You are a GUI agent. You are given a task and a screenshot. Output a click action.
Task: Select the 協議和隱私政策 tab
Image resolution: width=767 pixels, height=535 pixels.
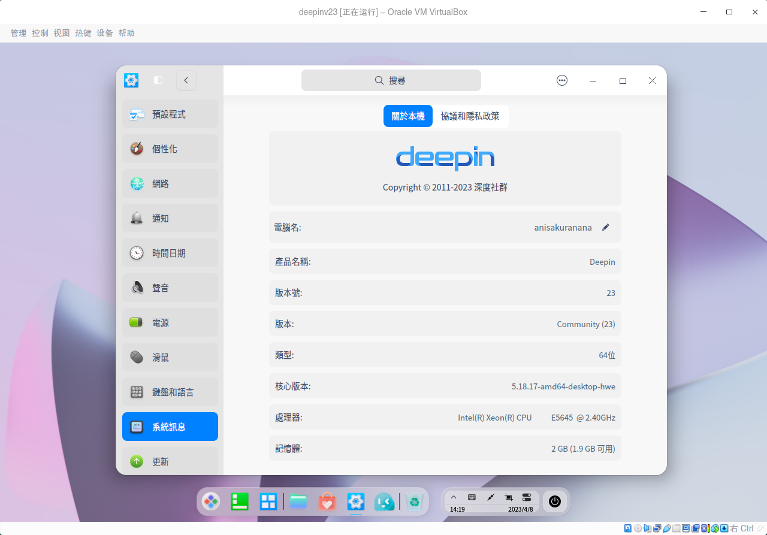(471, 116)
